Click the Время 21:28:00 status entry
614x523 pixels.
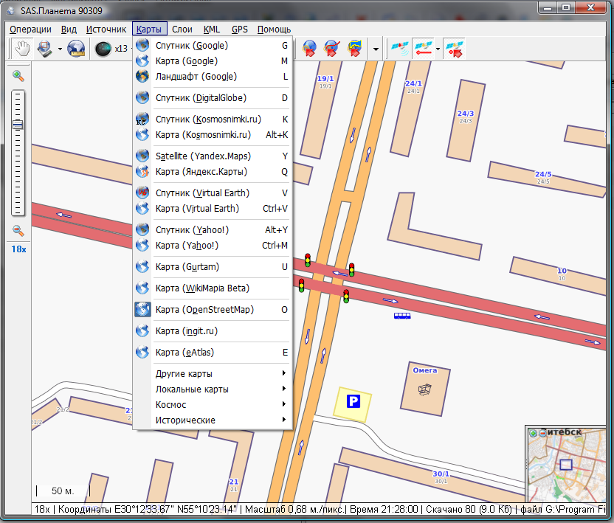point(384,509)
